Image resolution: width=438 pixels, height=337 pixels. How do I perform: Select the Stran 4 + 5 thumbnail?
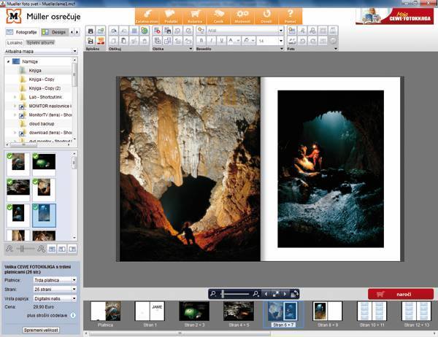point(239,311)
